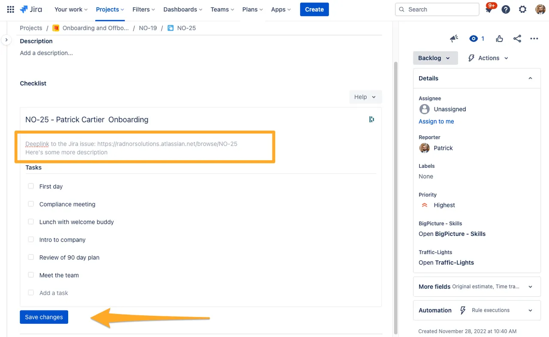Click the page vertical scrollbar

coord(395,197)
